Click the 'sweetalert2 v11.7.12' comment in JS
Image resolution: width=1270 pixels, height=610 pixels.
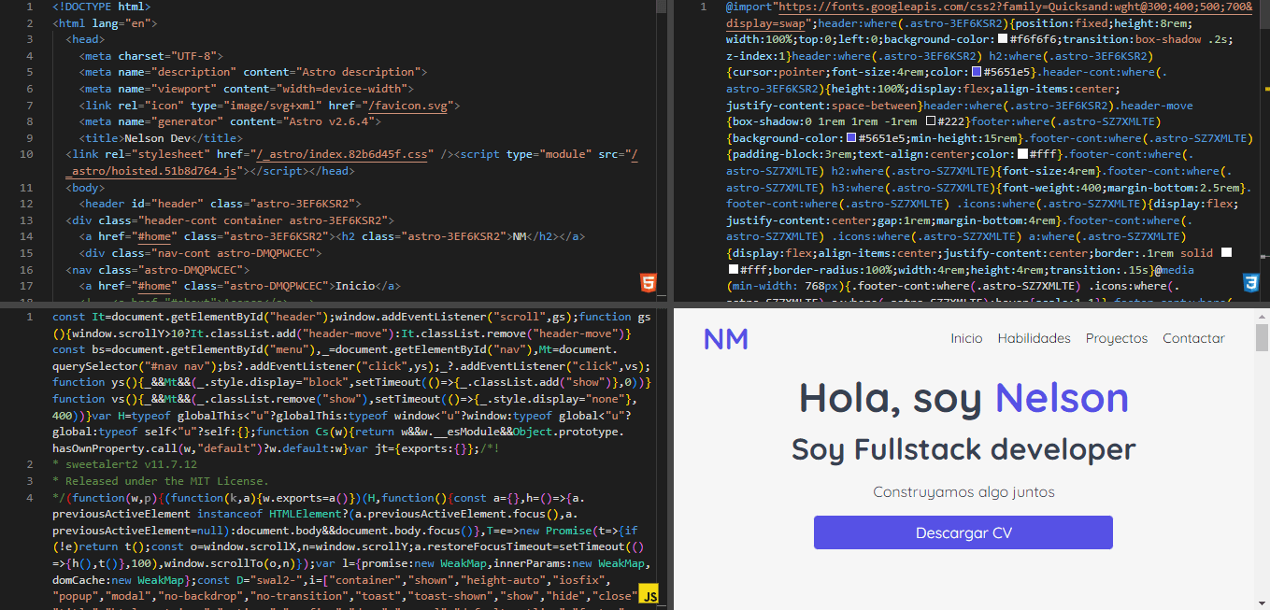tap(129, 464)
